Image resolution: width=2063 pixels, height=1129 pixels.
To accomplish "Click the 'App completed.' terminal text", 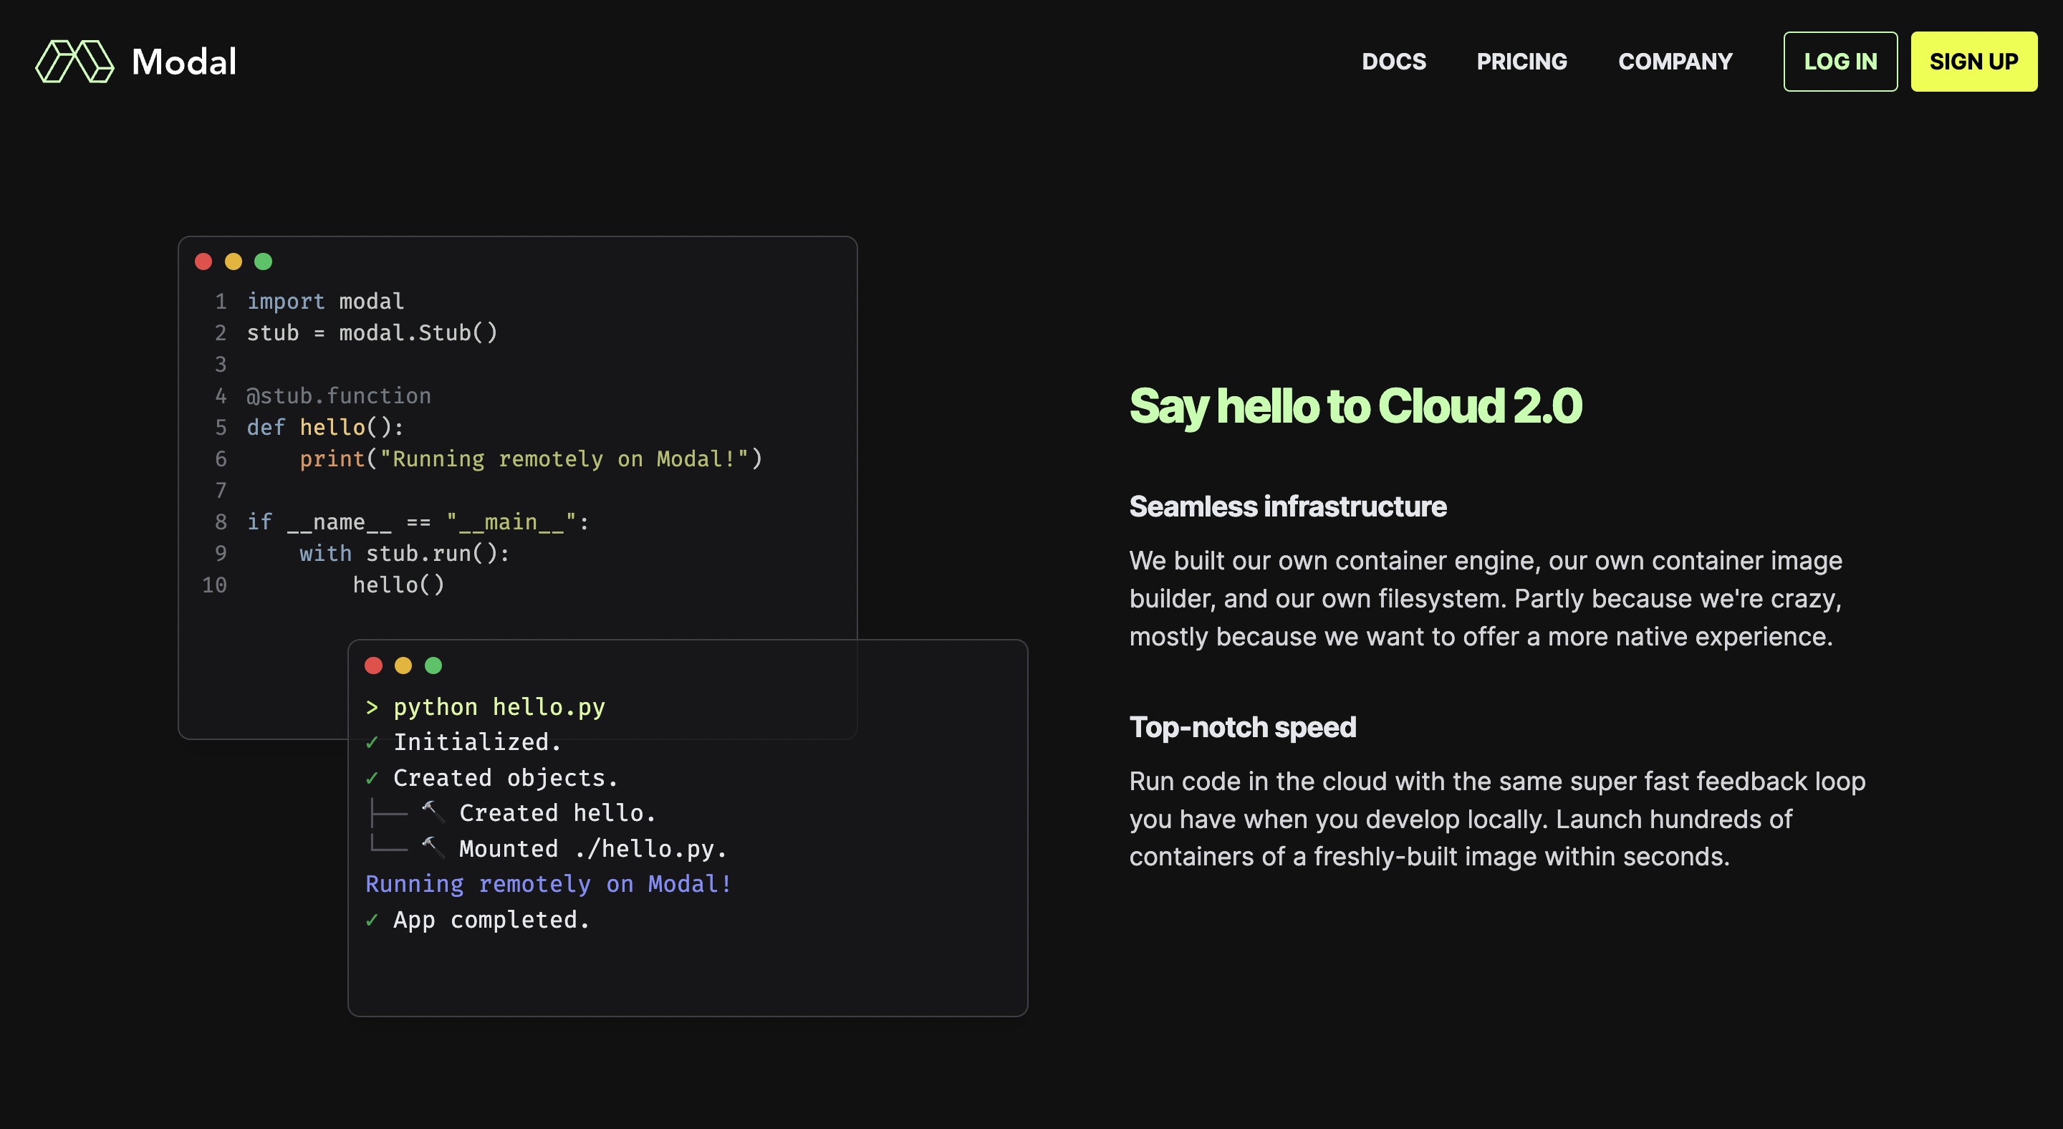I will 491,920.
